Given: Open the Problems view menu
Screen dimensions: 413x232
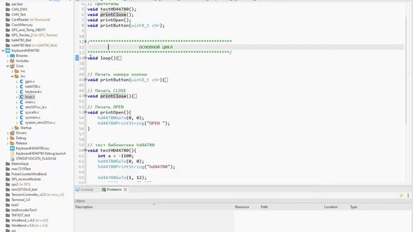Looking at the screenshot, I should coord(408,195).
